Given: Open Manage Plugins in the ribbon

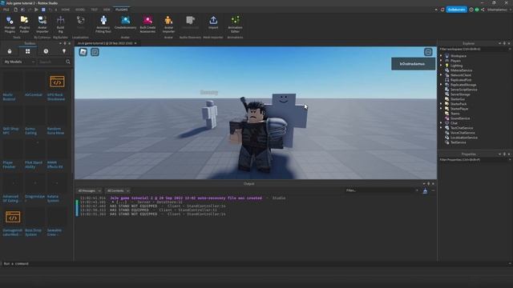Looking at the screenshot, I should (x=10, y=25).
